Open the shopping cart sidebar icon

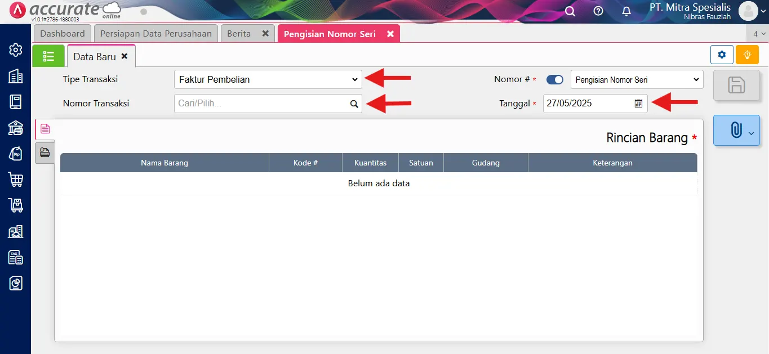coord(15,179)
